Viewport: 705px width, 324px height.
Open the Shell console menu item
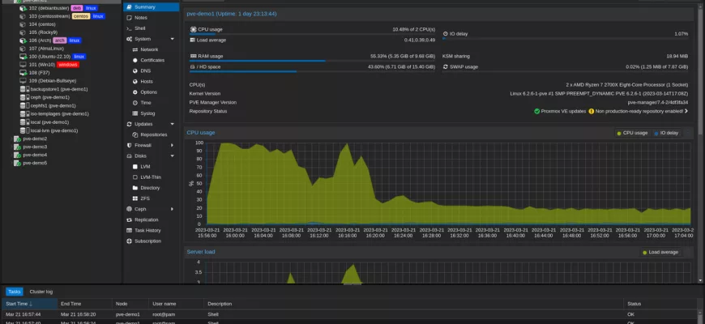tap(140, 28)
